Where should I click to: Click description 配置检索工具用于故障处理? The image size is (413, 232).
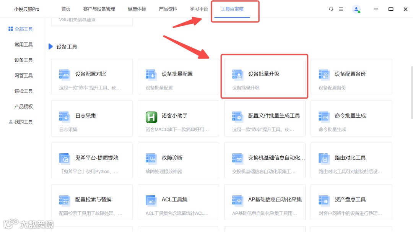pos(91,213)
